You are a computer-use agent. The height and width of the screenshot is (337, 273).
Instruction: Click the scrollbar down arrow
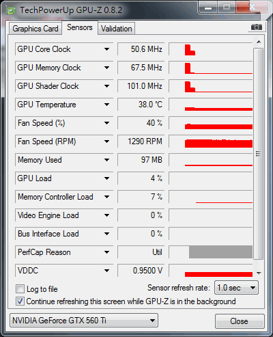259,273
